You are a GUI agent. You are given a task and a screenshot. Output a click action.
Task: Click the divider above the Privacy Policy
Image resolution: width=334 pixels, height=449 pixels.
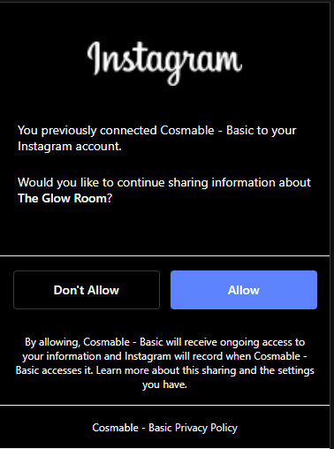coord(164,405)
